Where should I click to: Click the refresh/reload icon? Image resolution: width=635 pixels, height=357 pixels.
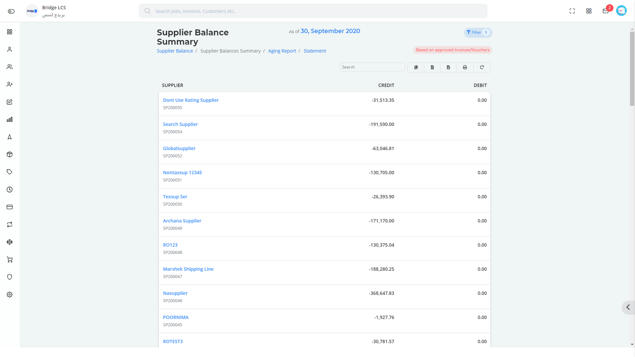click(x=482, y=67)
